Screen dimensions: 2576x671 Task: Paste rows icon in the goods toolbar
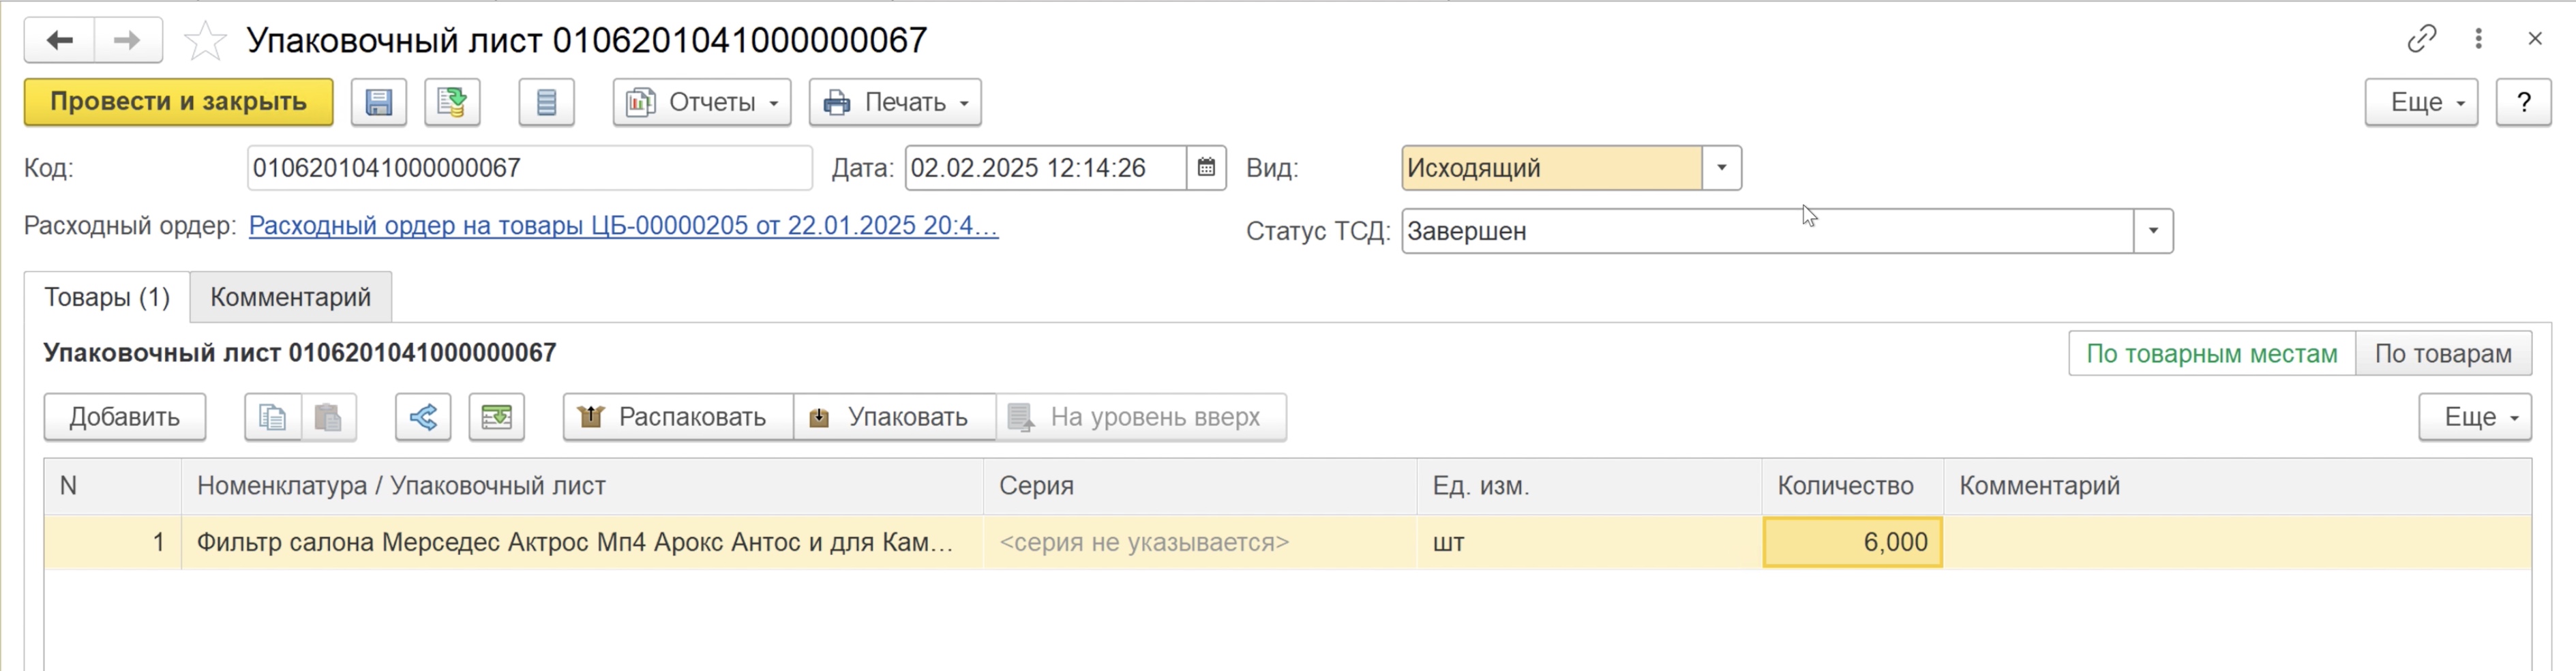(328, 417)
